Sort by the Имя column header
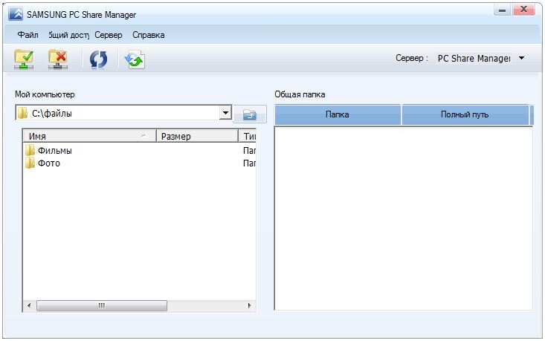The height and width of the screenshot is (341, 545). click(x=90, y=136)
